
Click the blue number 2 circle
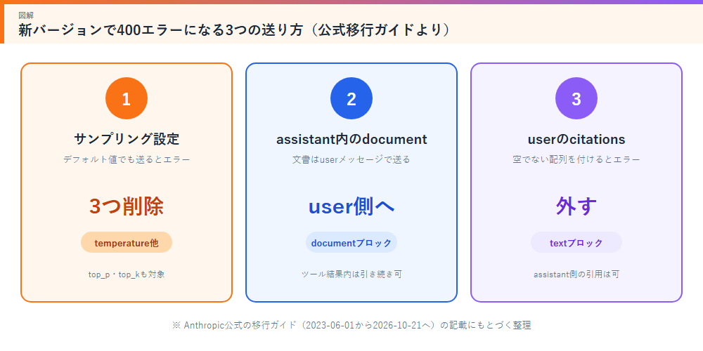tap(351, 98)
